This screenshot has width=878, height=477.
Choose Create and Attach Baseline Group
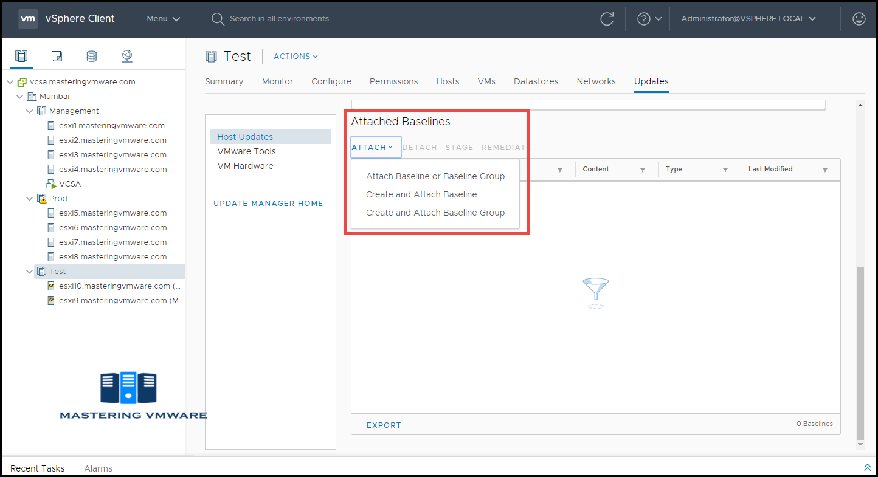coord(435,213)
